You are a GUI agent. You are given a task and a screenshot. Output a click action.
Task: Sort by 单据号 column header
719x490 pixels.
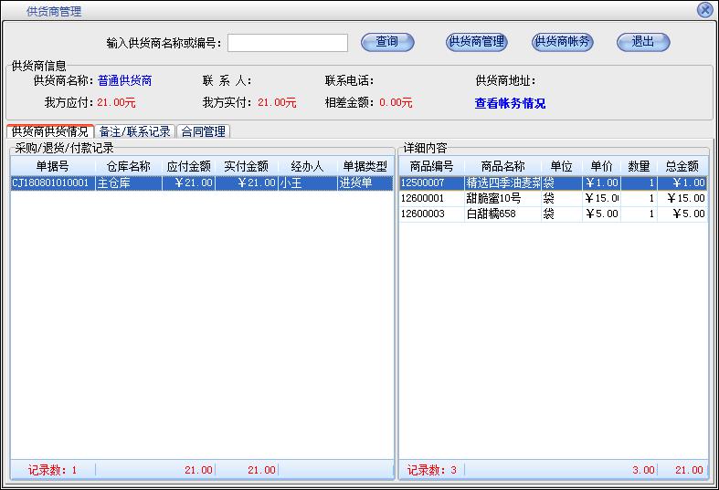click(x=53, y=167)
